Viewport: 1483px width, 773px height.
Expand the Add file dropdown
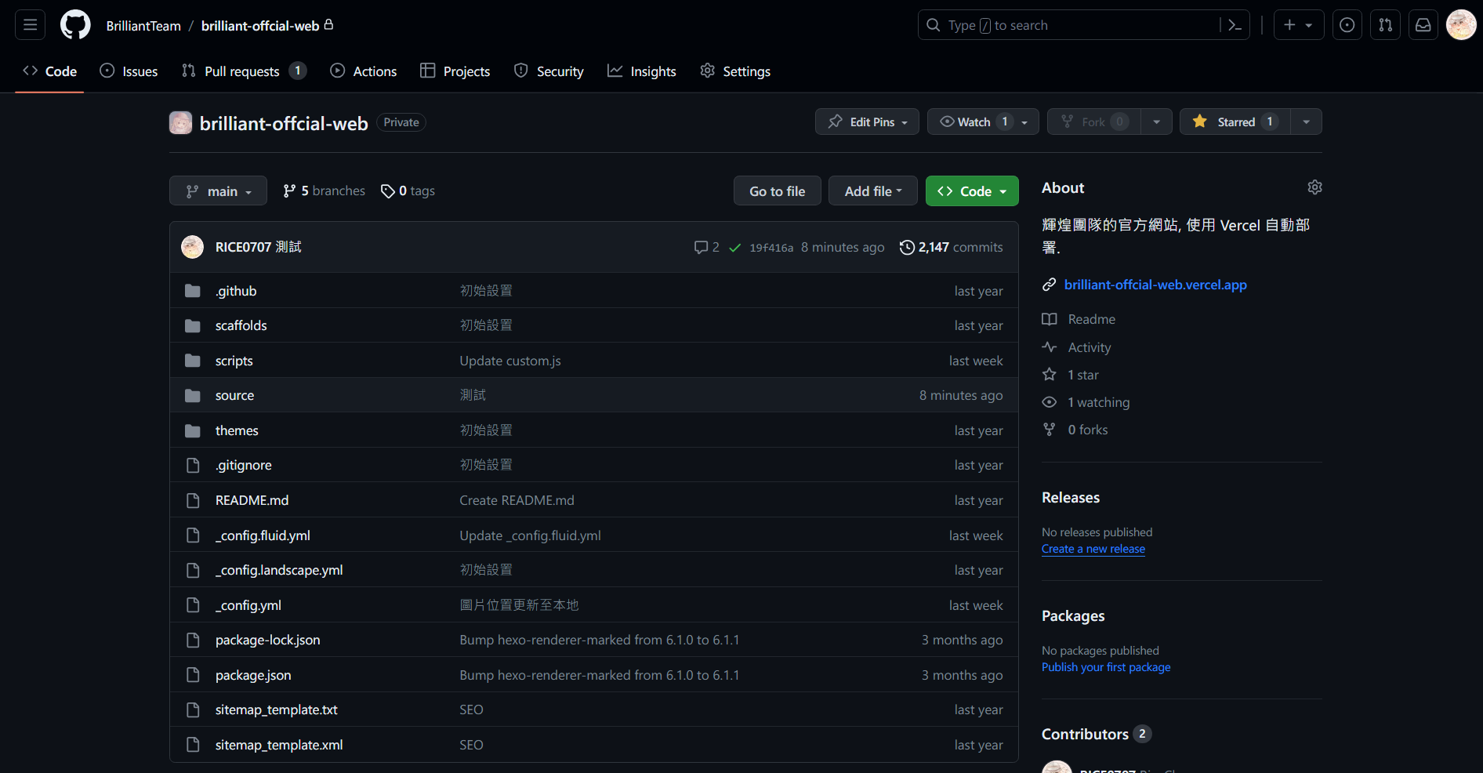873,191
